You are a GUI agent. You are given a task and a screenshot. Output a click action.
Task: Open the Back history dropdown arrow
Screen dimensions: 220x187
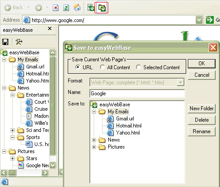pyautogui.click(x=29, y=7)
